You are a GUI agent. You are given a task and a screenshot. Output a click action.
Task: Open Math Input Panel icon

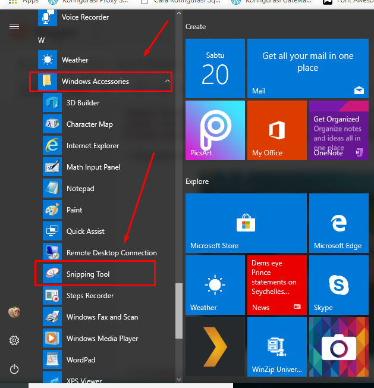tap(52, 167)
